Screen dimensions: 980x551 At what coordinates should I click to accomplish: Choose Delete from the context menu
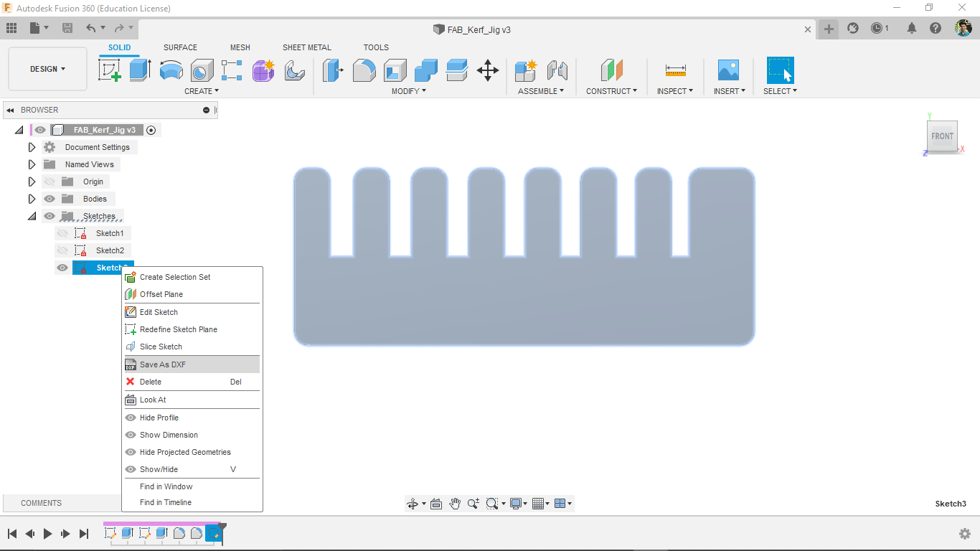192,382
